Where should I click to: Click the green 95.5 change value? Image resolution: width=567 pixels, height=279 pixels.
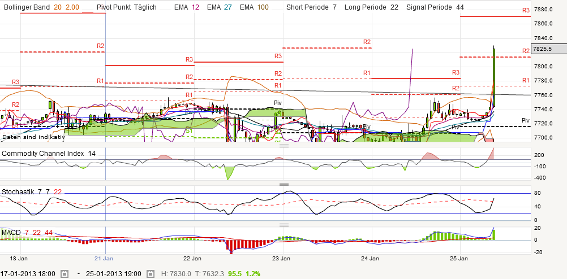[x=235, y=273]
